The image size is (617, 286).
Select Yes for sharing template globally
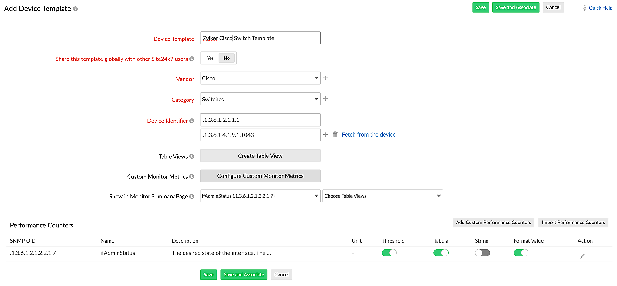tap(210, 58)
